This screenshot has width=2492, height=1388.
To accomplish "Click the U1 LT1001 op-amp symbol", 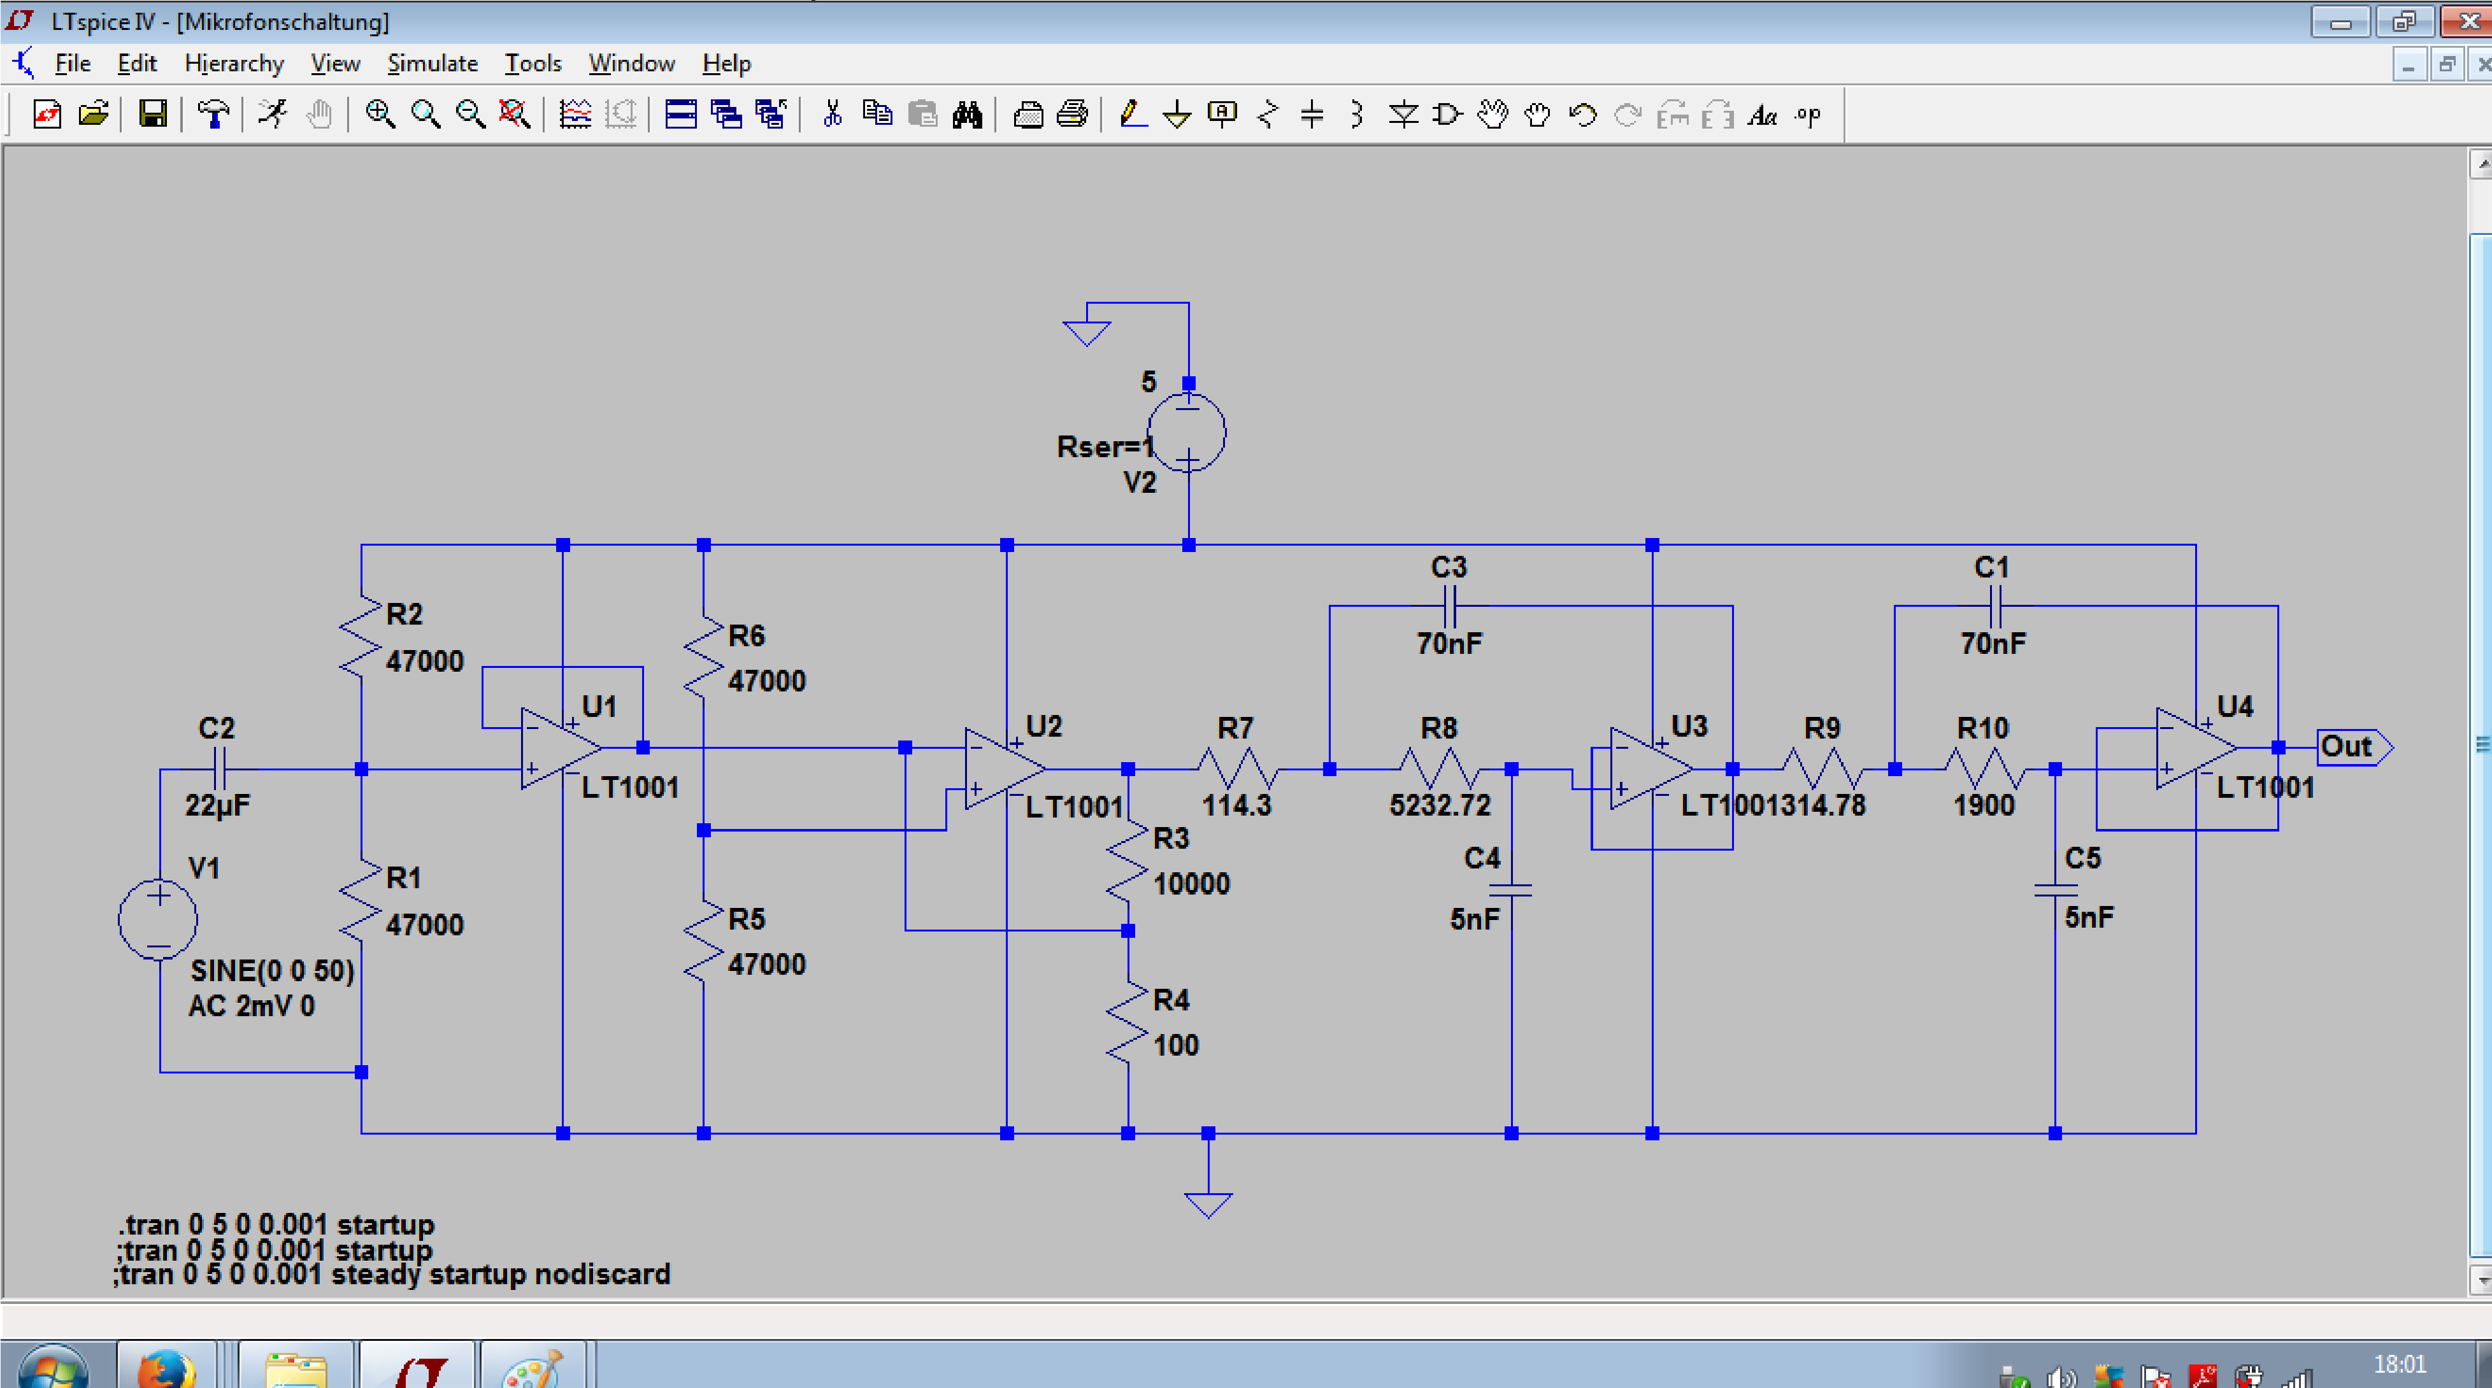I will [x=560, y=748].
